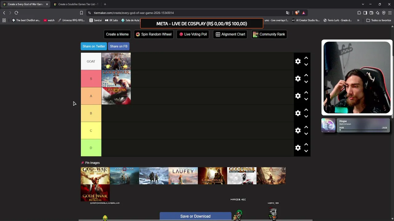The height and width of the screenshot is (221, 394).
Task: Switch to Create a Soulslike Games Tier List tab
Action: [76, 4]
